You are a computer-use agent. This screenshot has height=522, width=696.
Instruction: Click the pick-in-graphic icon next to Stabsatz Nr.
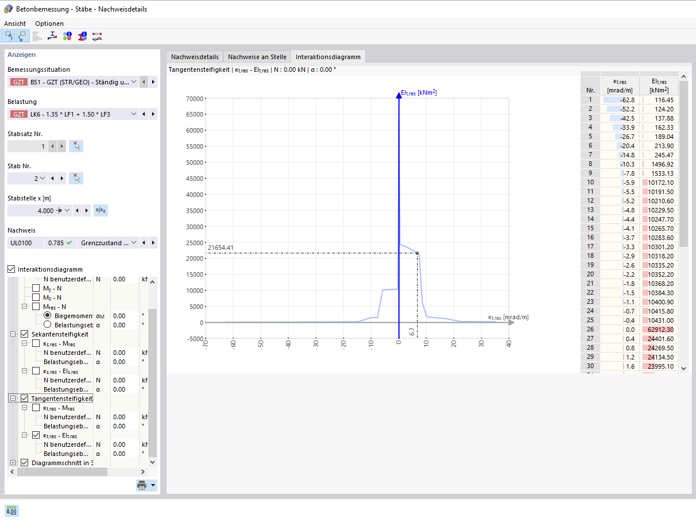coord(76,146)
